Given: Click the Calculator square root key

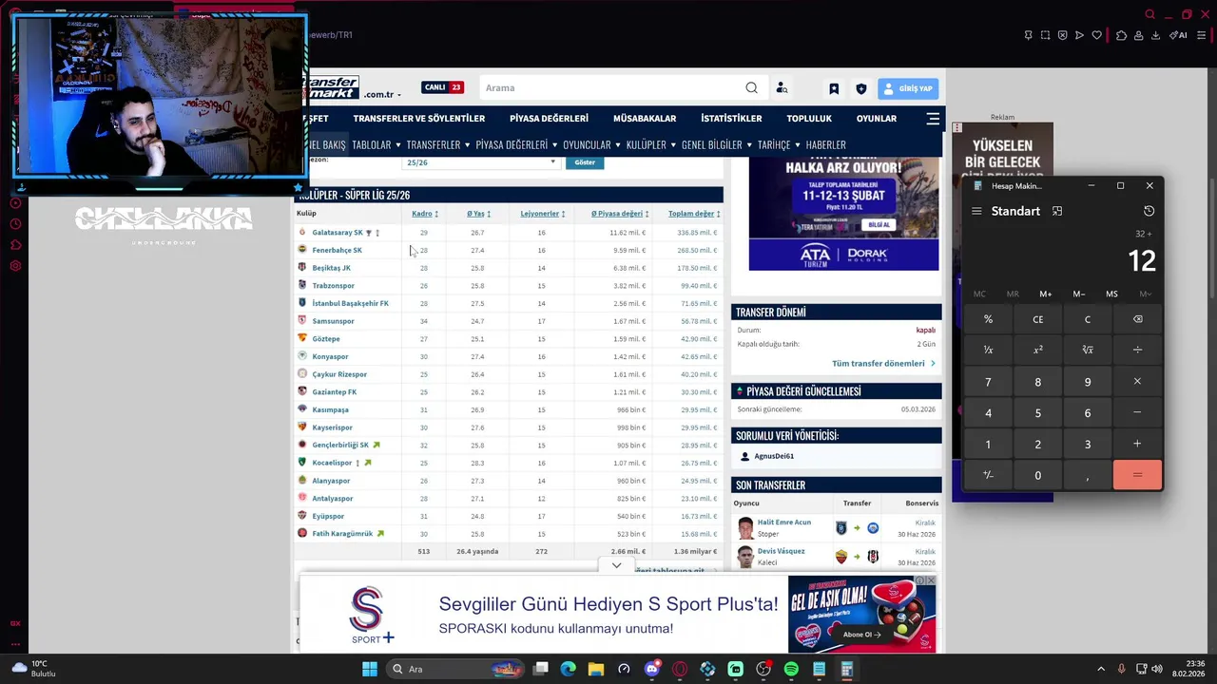Looking at the screenshot, I should [1088, 350].
